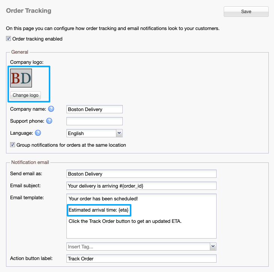Open the Language dropdown arrow
This screenshot has width=274, height=272.
coord(119,133)
